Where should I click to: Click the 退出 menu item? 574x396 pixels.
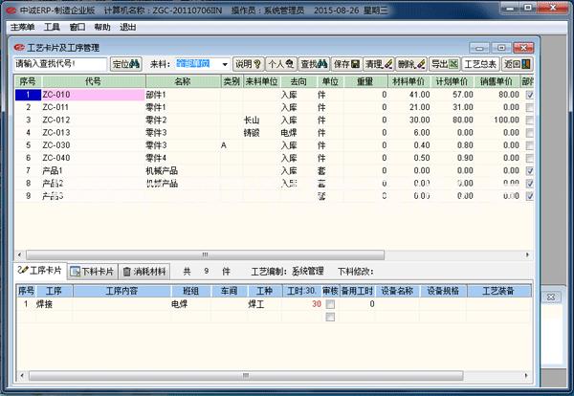point(128,27)
